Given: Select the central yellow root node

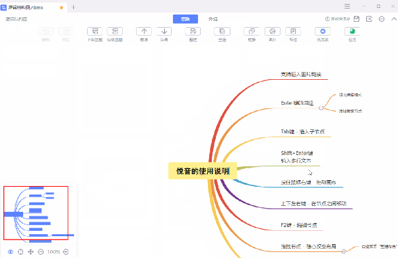Looking at the screenshot, I should (203, 171).
